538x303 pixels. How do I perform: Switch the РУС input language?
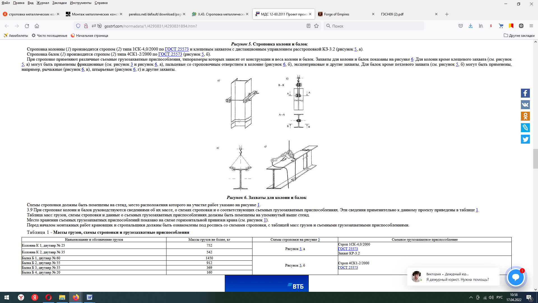point(500,297)
